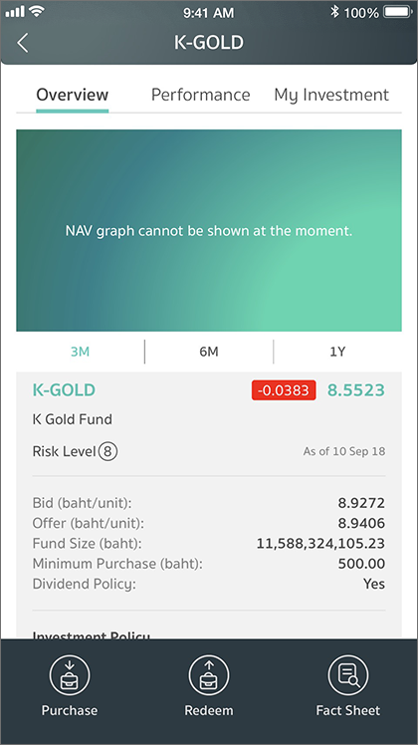Screen dimensions: 418x745
Task: Tap the Redeem briefcase icon
Action: (209, 674)
